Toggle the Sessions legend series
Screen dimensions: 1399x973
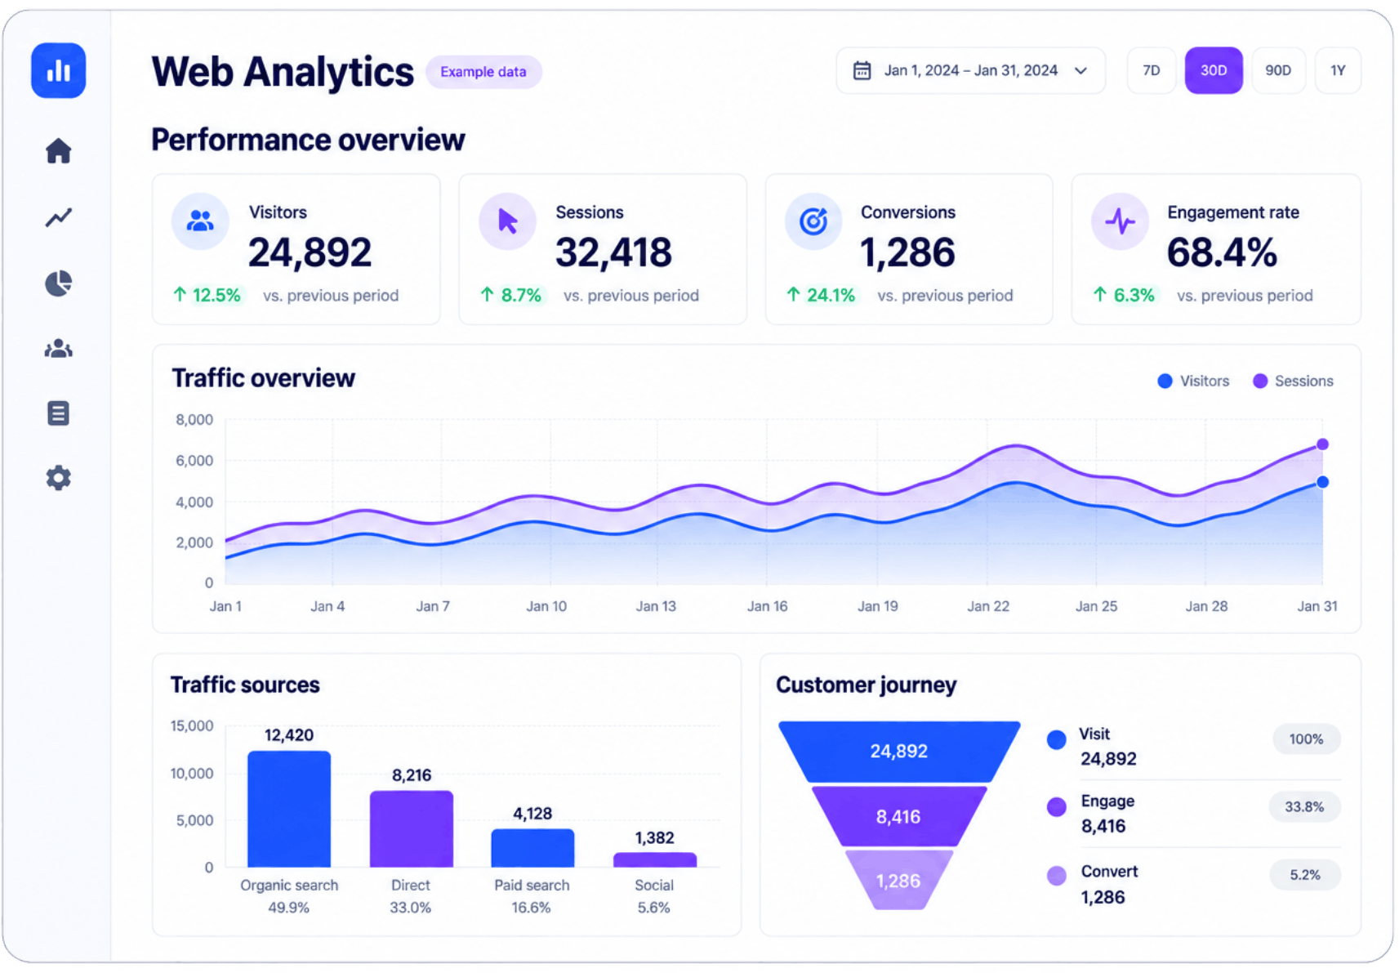point(1293,382)
